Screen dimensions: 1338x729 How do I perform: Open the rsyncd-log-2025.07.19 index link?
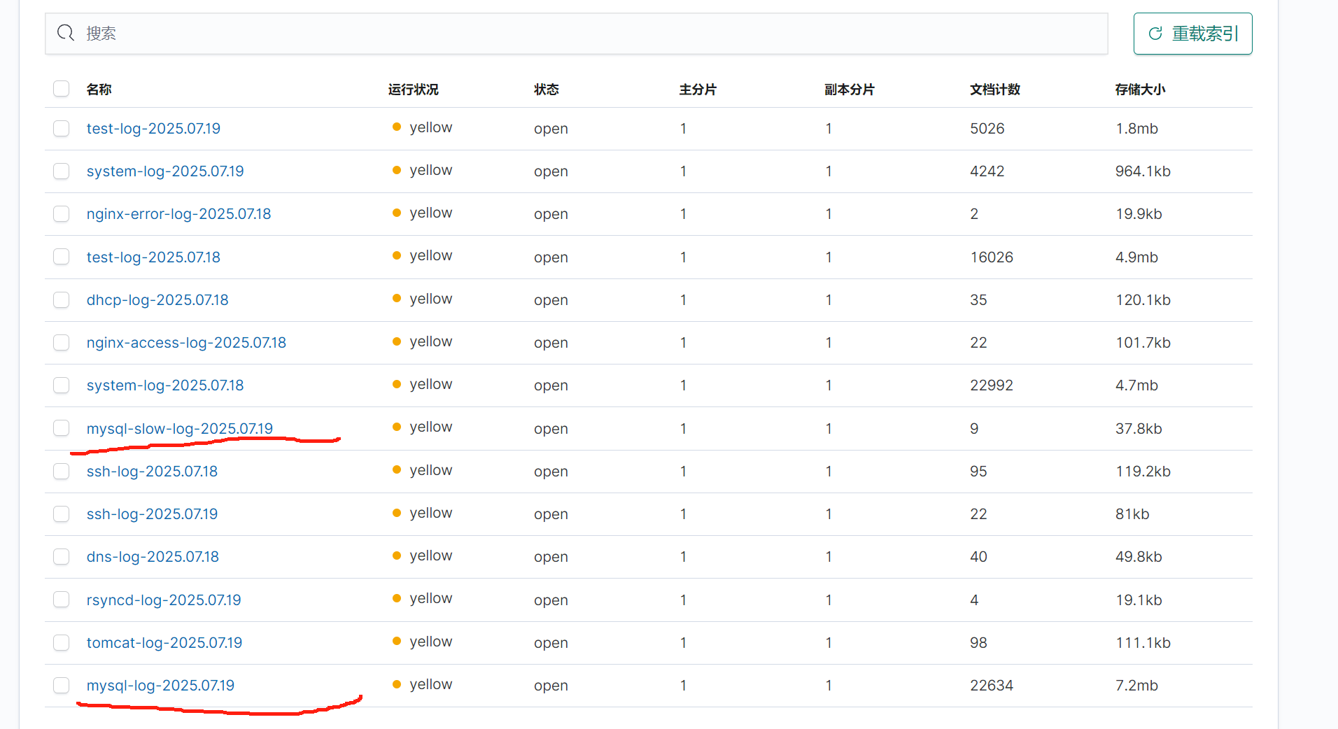pyautogui.click(x=164, y=600)
